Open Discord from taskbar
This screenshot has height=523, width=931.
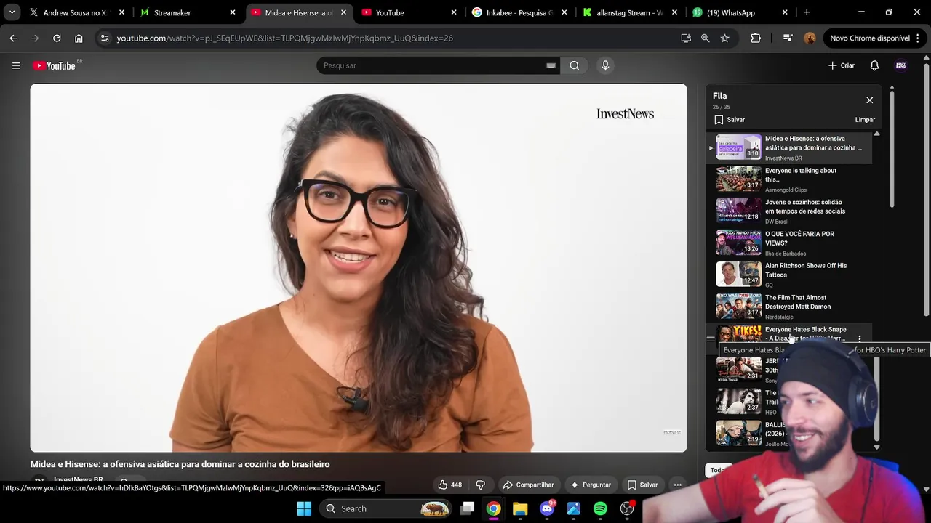(x=547, y=508)
